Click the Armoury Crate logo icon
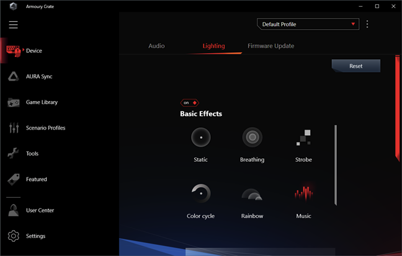 [13, 6]
